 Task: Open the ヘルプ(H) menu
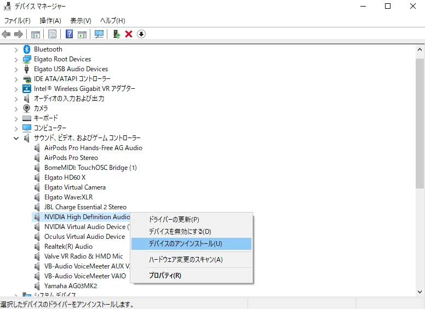point(113,21)
